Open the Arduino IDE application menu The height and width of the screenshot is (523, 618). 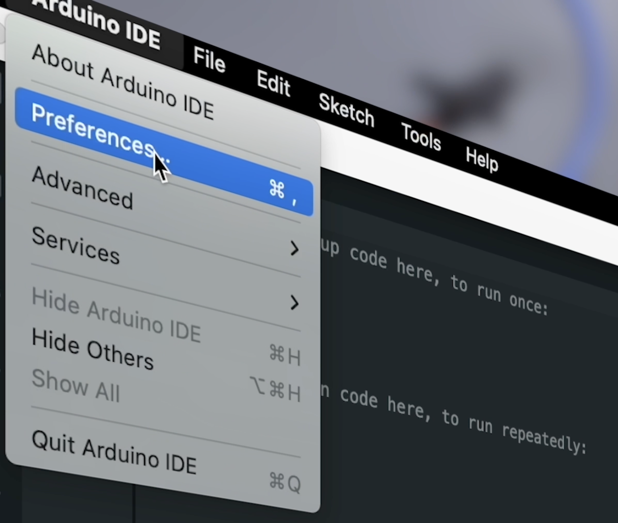(x=98, y=24)
